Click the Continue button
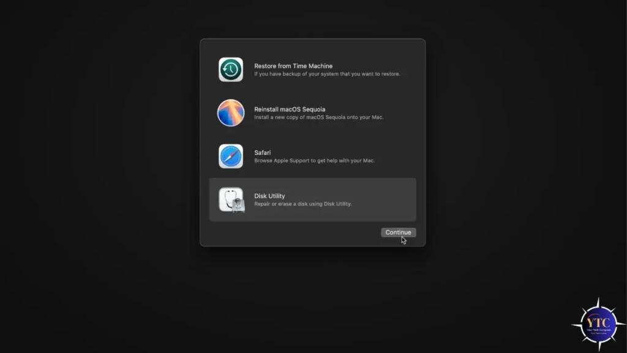The height and width of the screenshot is (353, 627). point(398,232)
